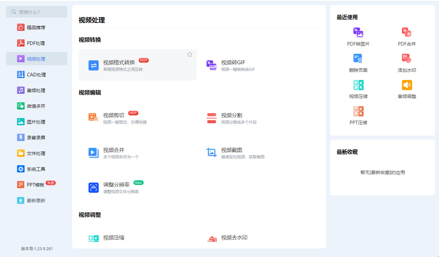
Task: Open 视频压缩 icon in recently used
Action: click(x=358, y=85)
